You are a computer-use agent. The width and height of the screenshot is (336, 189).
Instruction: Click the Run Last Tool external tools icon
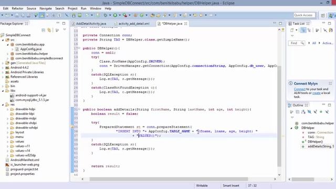(125, 15)
